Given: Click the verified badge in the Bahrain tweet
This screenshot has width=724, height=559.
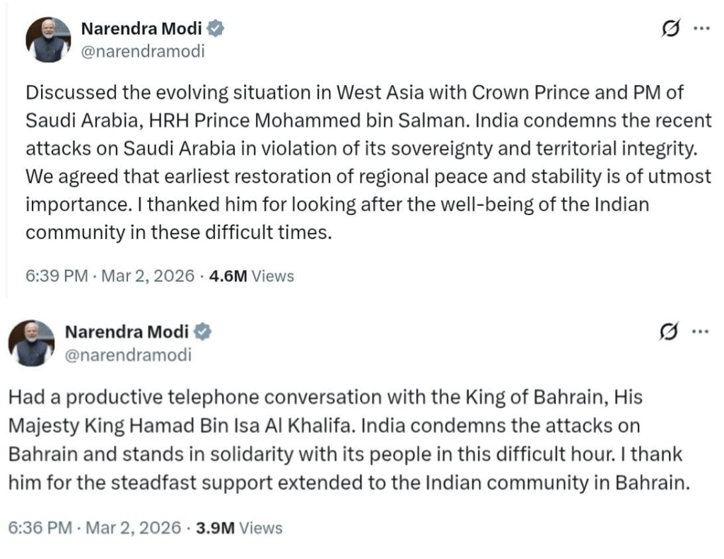Looking at the screenshot, I should 203,332.
